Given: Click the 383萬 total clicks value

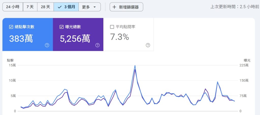Looking at the screenshot, I should [x=21, y=39].
